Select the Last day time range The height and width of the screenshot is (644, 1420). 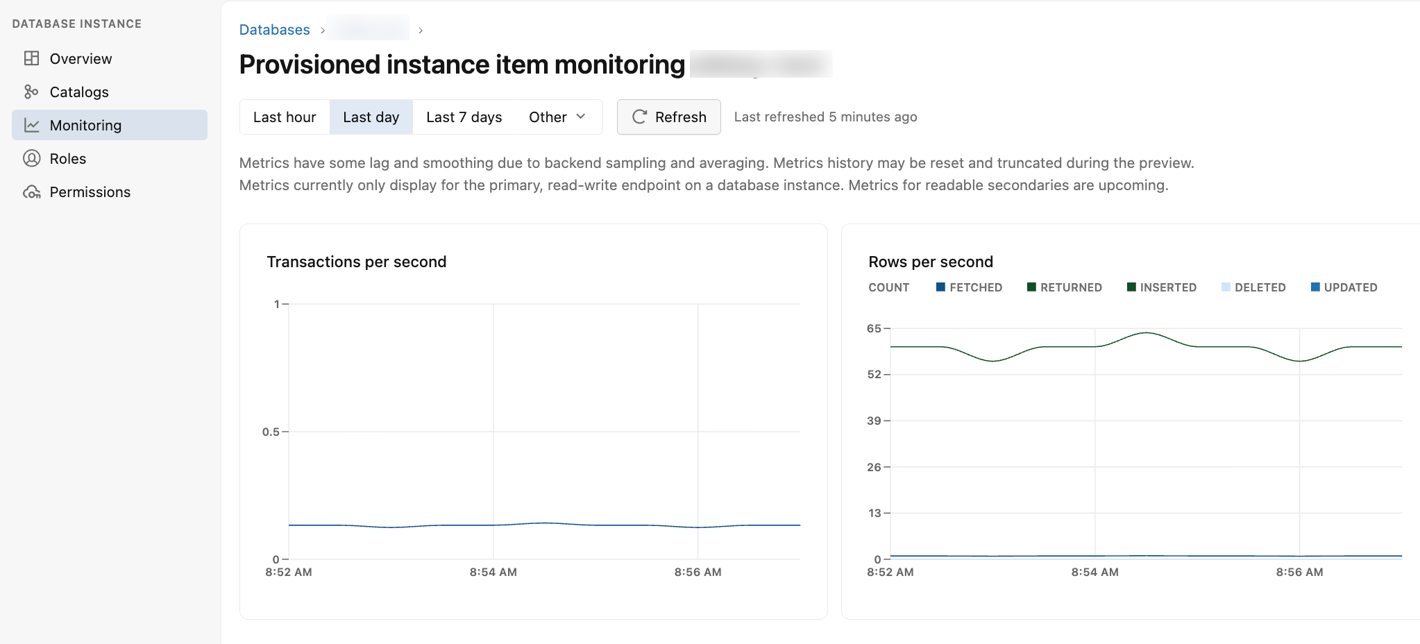click(371, 117)
